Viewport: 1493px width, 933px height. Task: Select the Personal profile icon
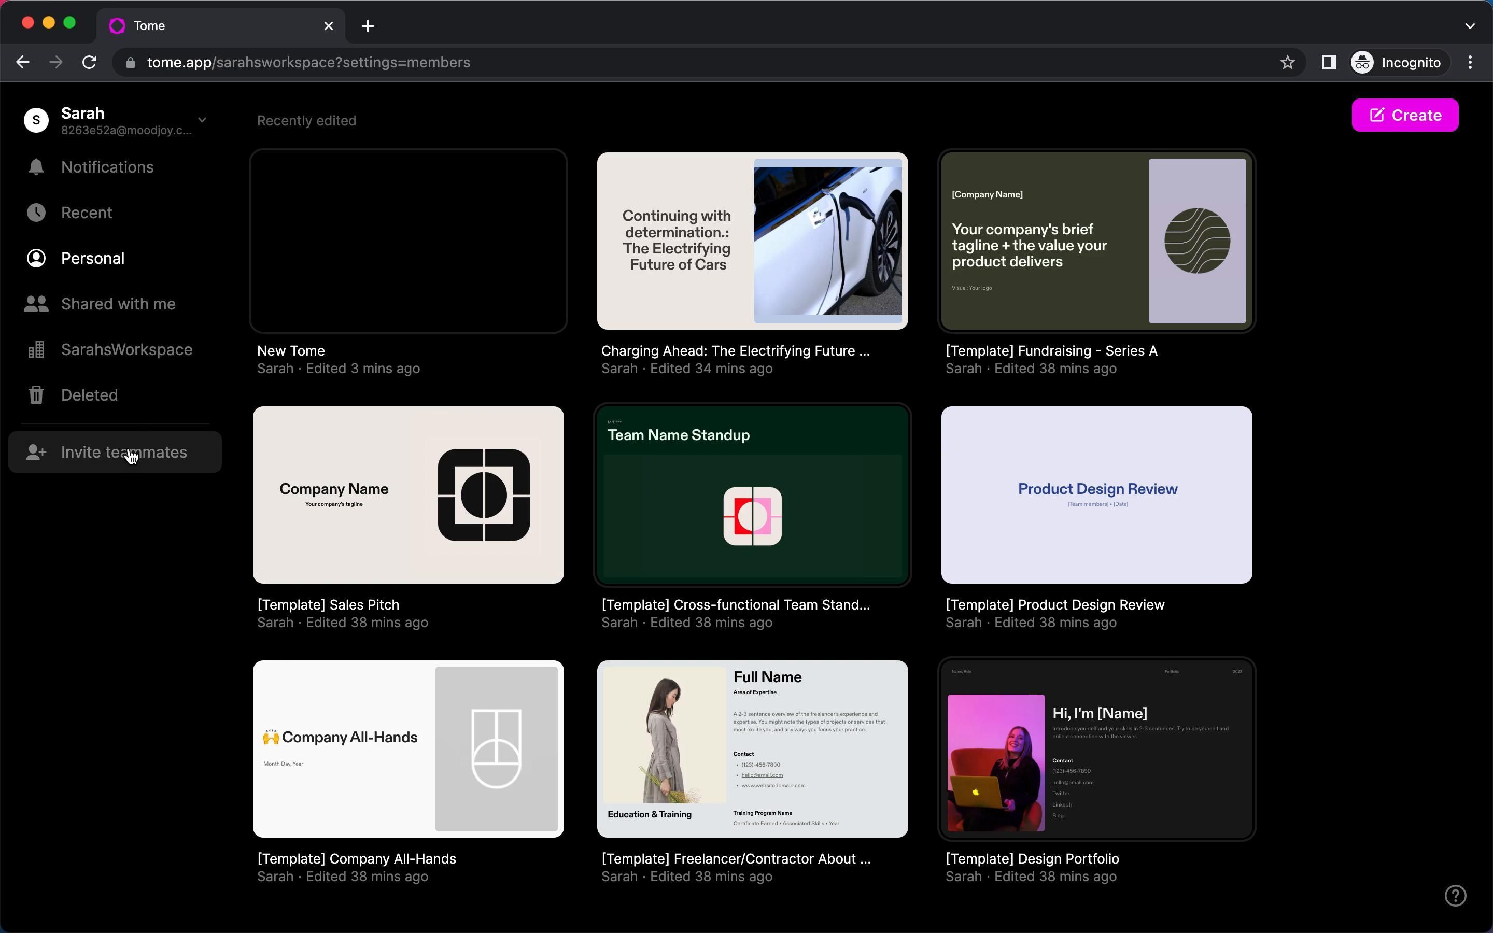coord(36,259)
